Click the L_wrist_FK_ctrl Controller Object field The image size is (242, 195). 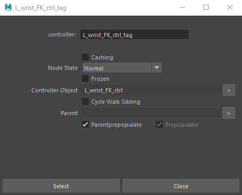pos(152,90)
